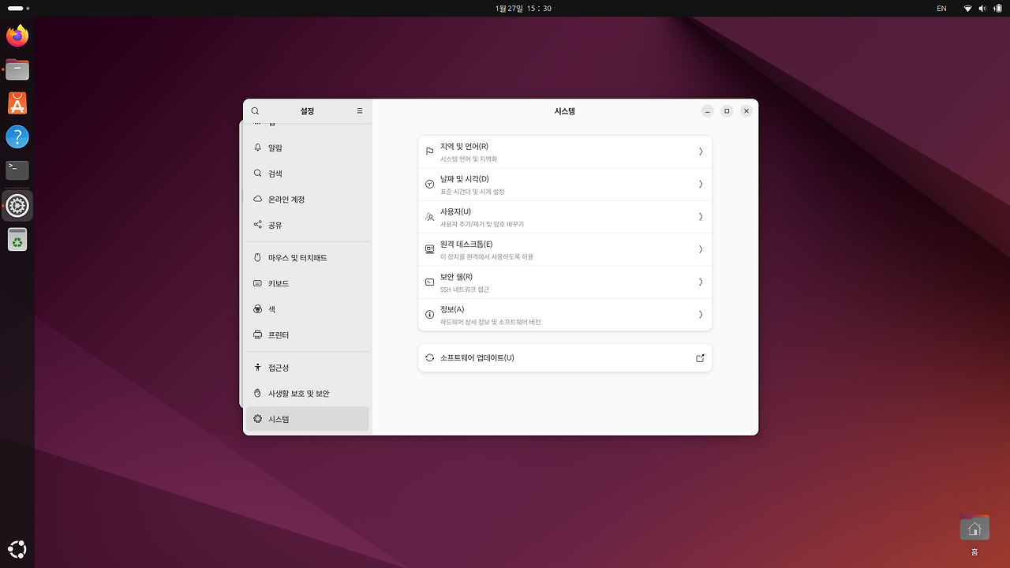The image size is (1010, 568).
Task: Open the 홈 desktop folder
Action: 974,535
